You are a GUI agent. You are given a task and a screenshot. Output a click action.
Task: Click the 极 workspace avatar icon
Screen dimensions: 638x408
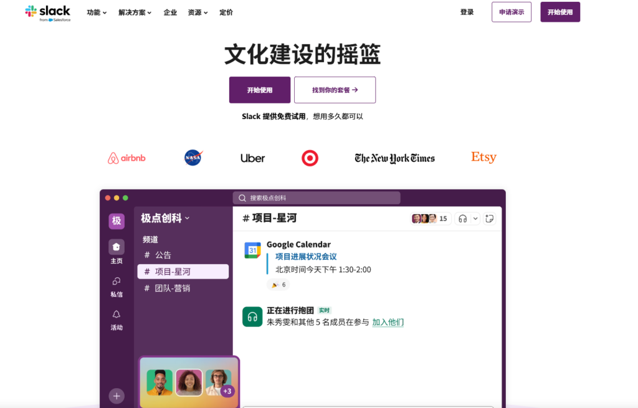click(116, 221)
